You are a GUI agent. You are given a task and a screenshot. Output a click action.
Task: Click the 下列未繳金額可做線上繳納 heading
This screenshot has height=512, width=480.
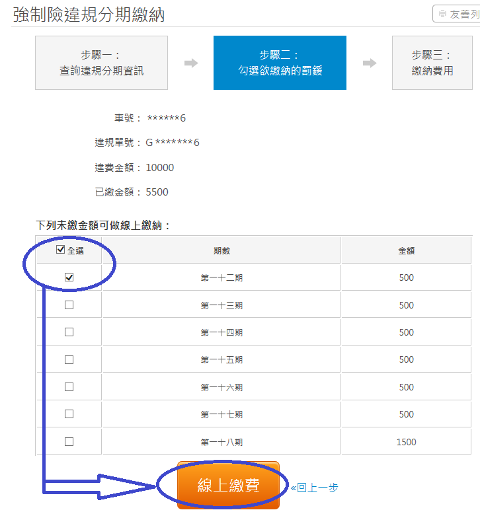coord(102,225)
